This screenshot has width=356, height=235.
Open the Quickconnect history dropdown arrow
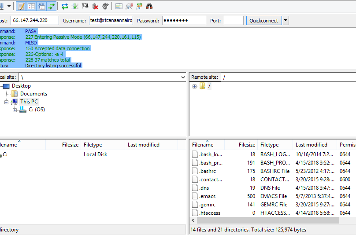click(286, 21)
